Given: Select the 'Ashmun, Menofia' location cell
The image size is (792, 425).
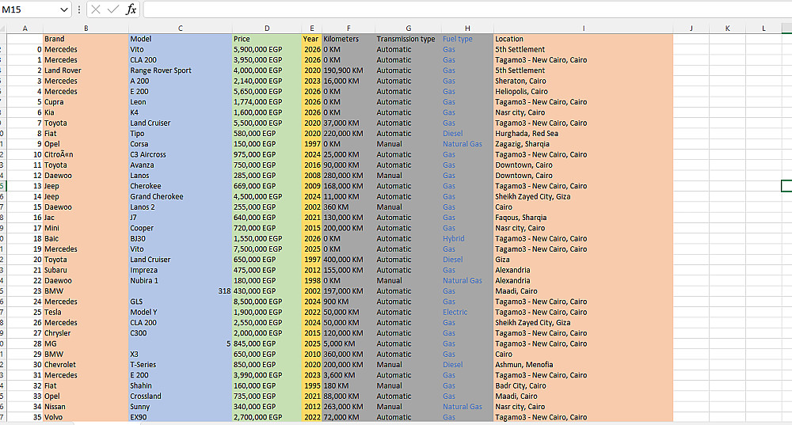Looking at the screenshot, I should 584,365.
